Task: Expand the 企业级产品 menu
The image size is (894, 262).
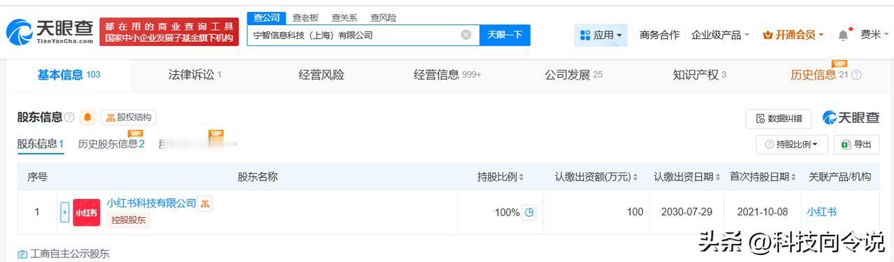Action: click(720, 35)
